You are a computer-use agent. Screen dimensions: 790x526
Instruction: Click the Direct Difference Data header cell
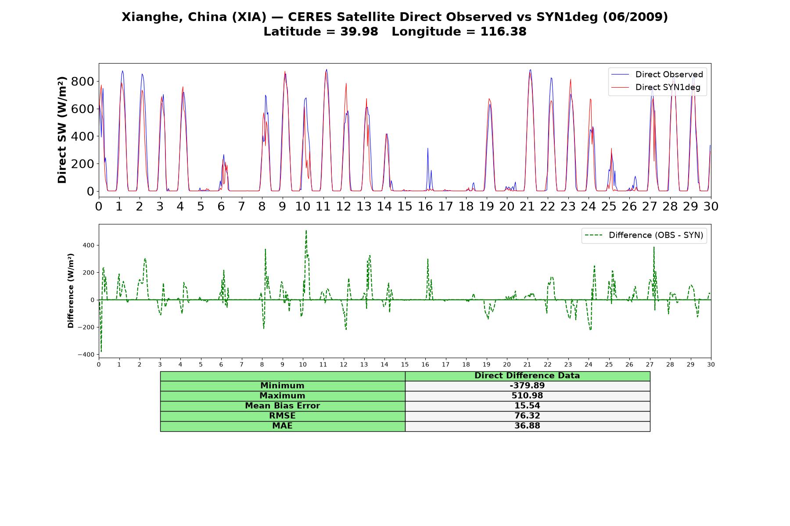(528, 376)
